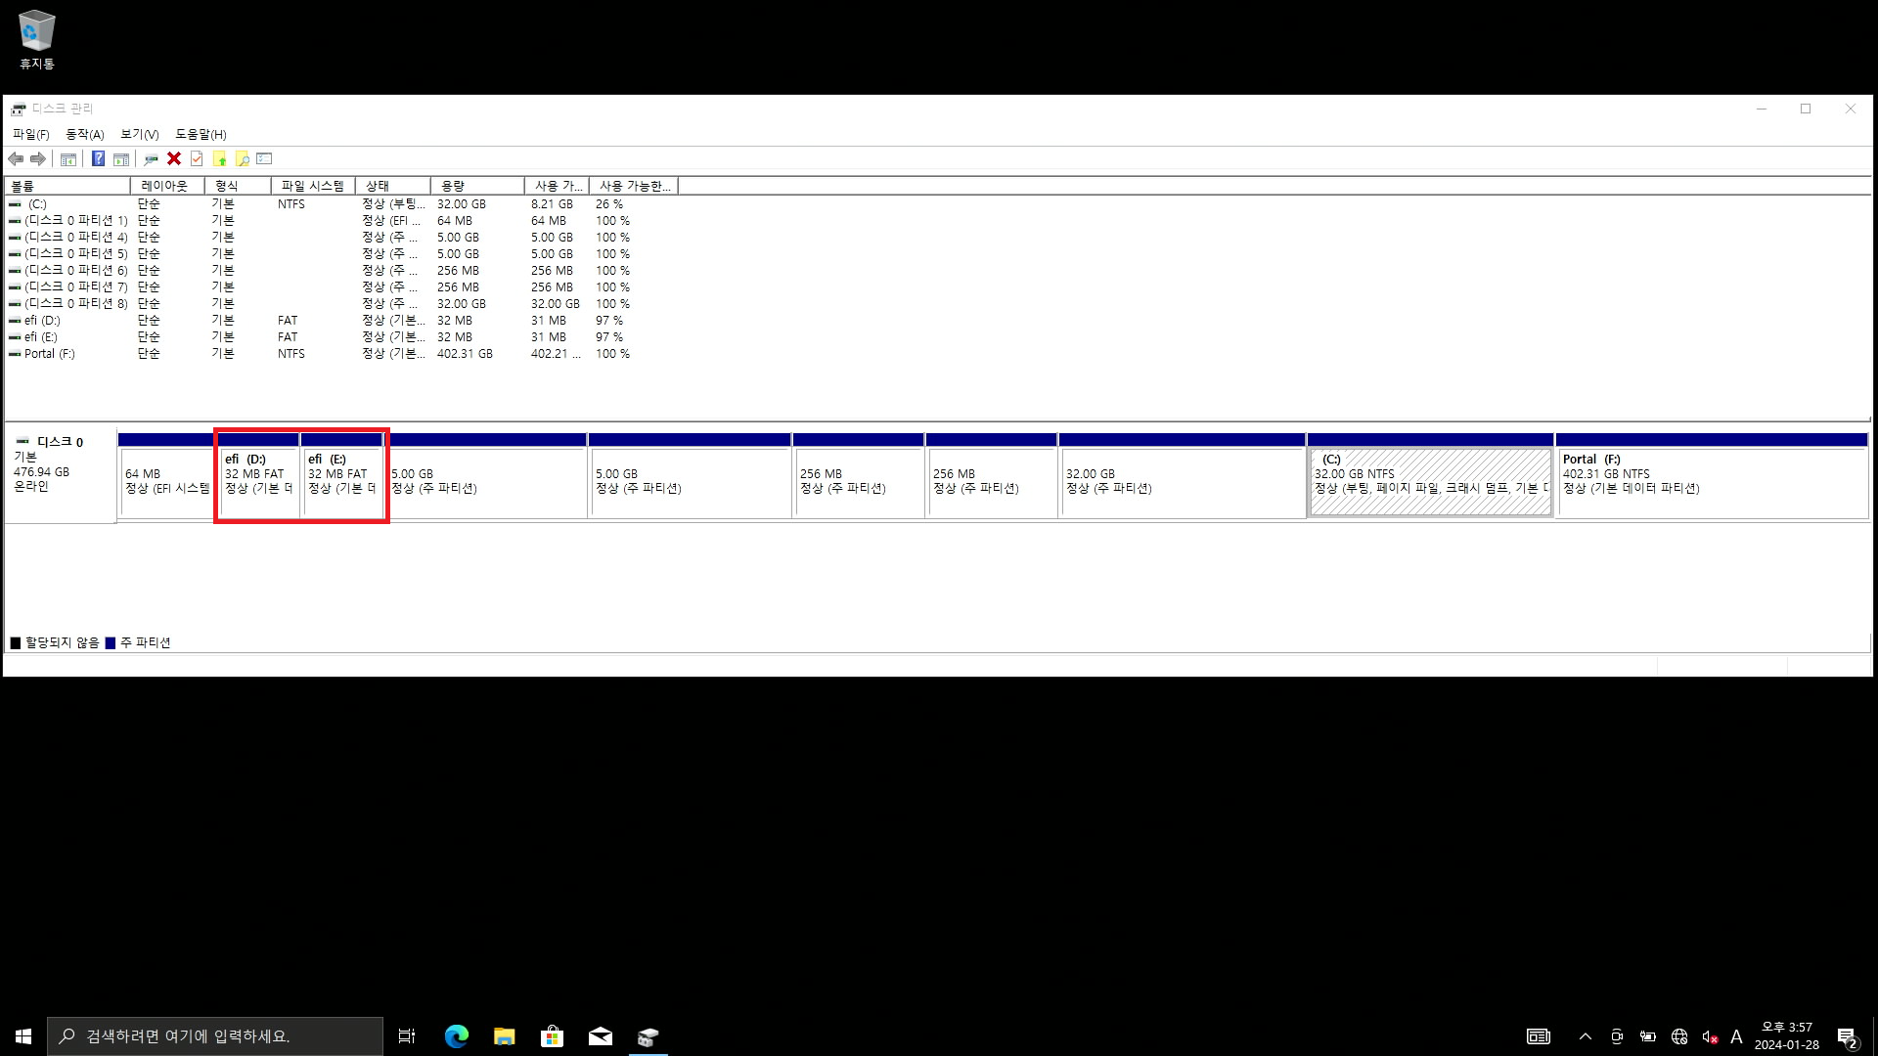1878x1056 pixels.
Task: Select the (C:) 32.00 GB NTFS partition
Action: coord(1429,481)
